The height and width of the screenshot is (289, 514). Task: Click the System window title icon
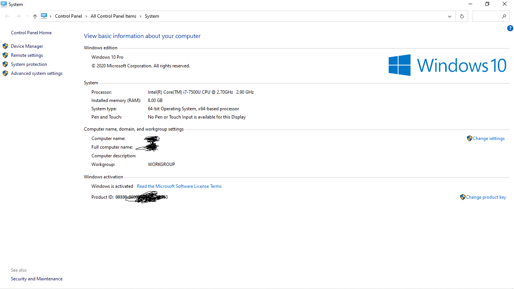[4, 4]
